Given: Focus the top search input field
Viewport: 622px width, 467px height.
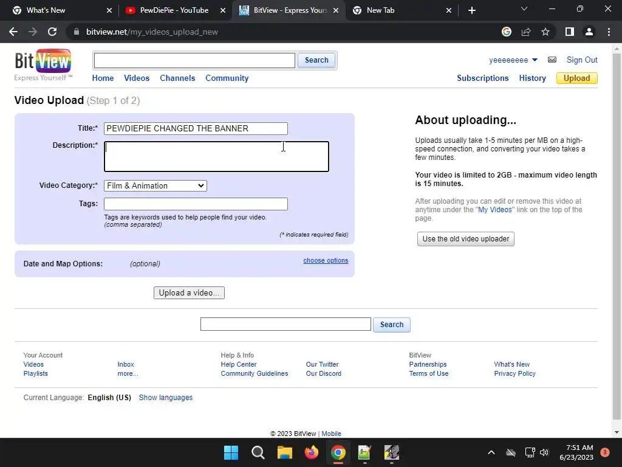Looking at the screenshot, I should click(x=194, y=60).
